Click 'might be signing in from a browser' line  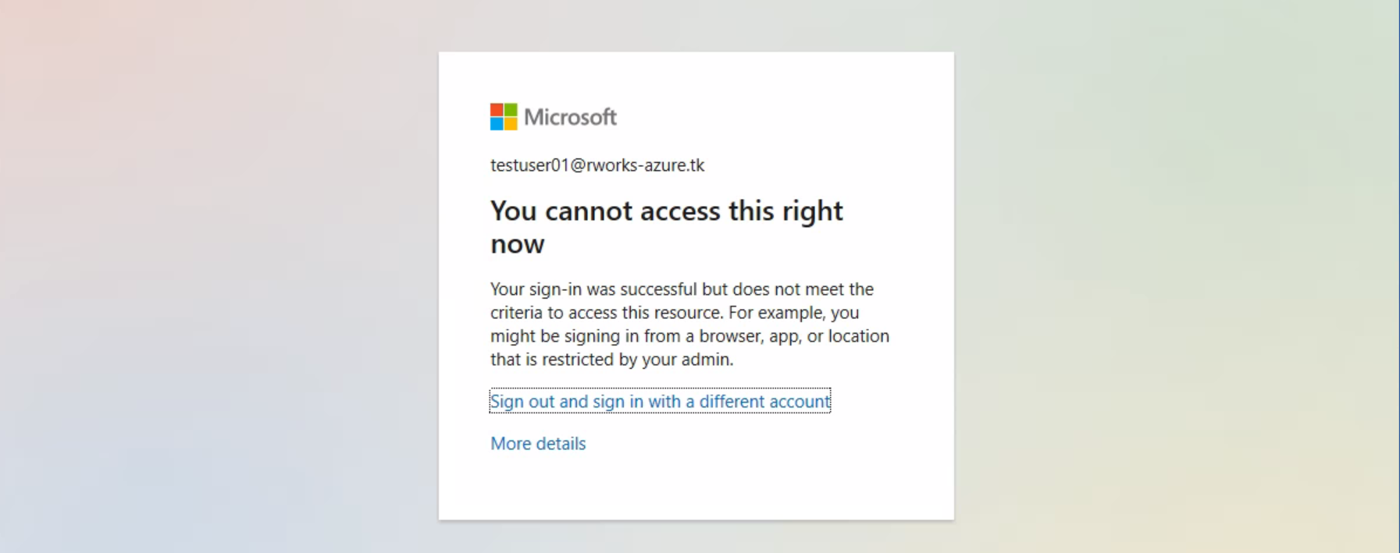click(x=689, y=336)
